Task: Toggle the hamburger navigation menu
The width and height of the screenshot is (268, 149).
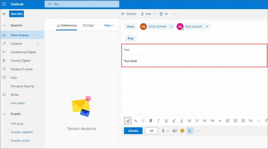Action: pyautogui.click(x=4, y=14)
